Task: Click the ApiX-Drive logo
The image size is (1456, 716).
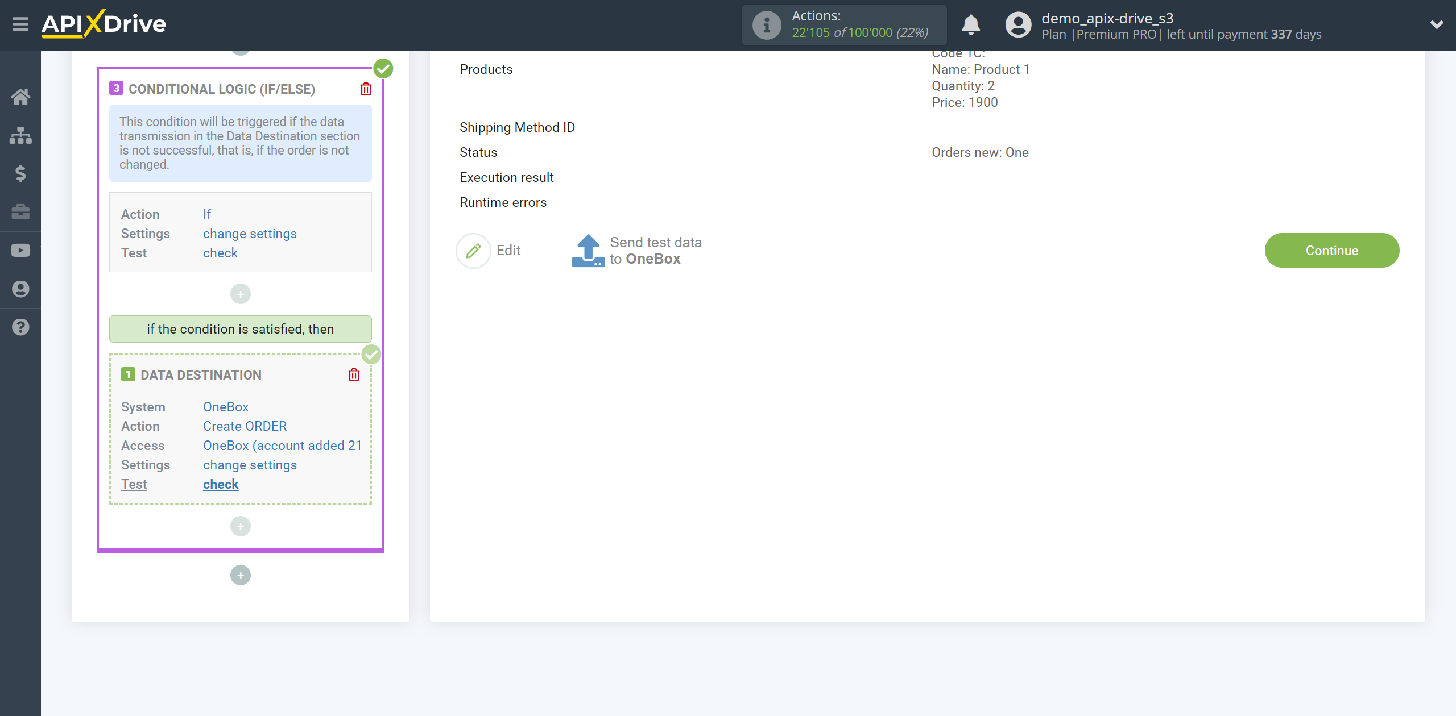Action: pyautogui.click(x=104, y=24)
